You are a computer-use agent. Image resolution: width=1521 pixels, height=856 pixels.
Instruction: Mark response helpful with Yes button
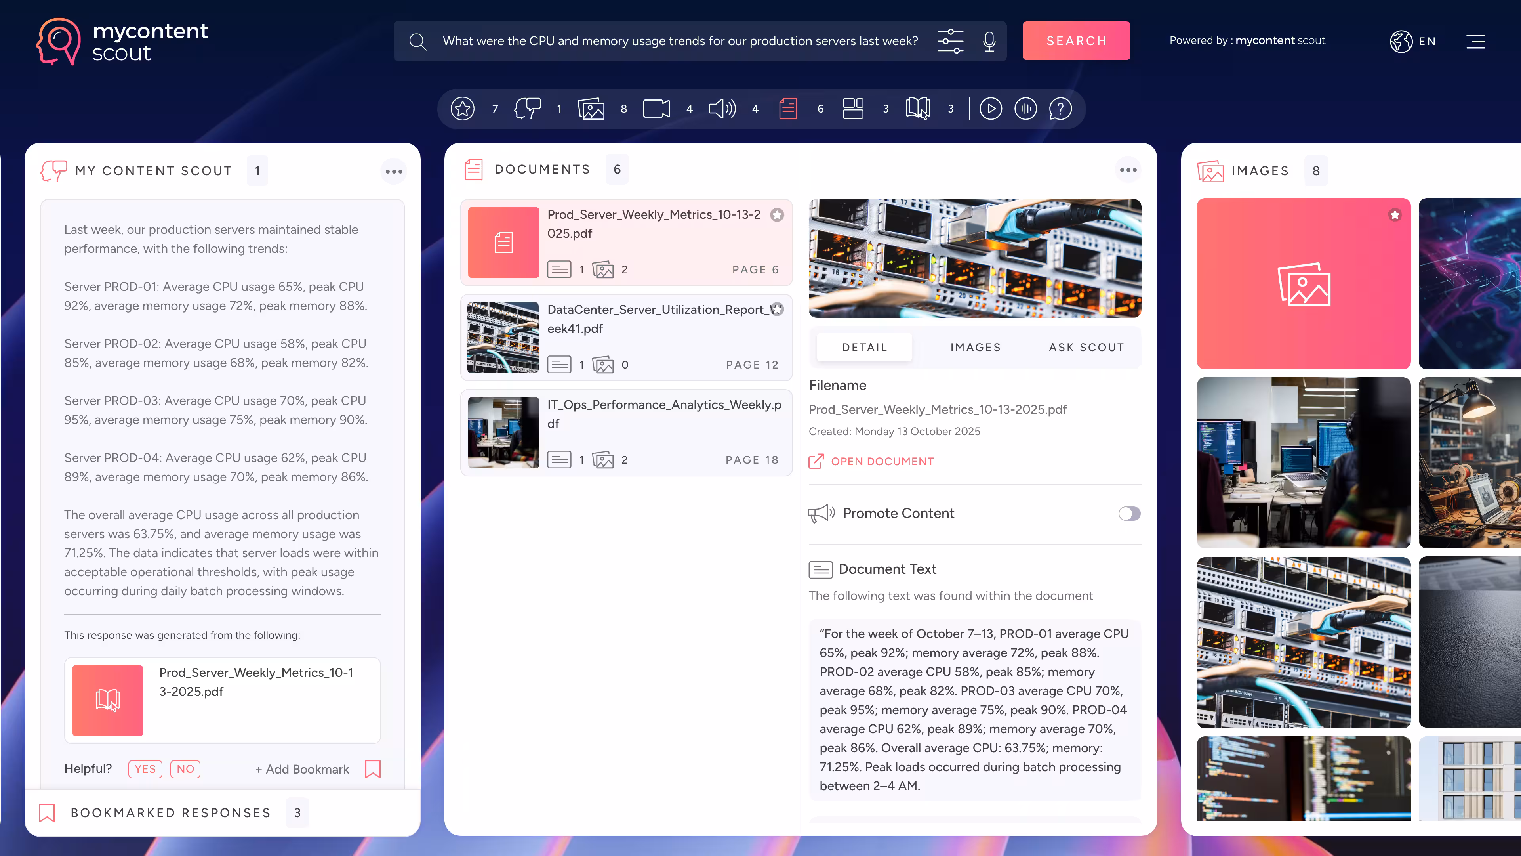pyautogui.click(x=145, y=769)
